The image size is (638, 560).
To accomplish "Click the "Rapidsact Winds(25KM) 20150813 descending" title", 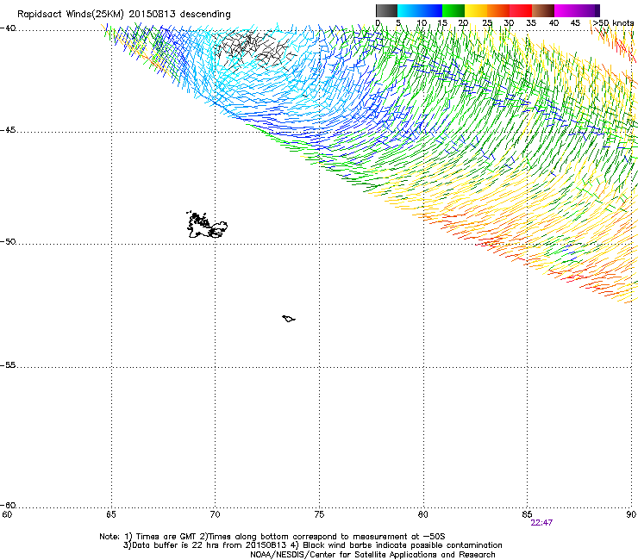I will [x=123, y=15].
